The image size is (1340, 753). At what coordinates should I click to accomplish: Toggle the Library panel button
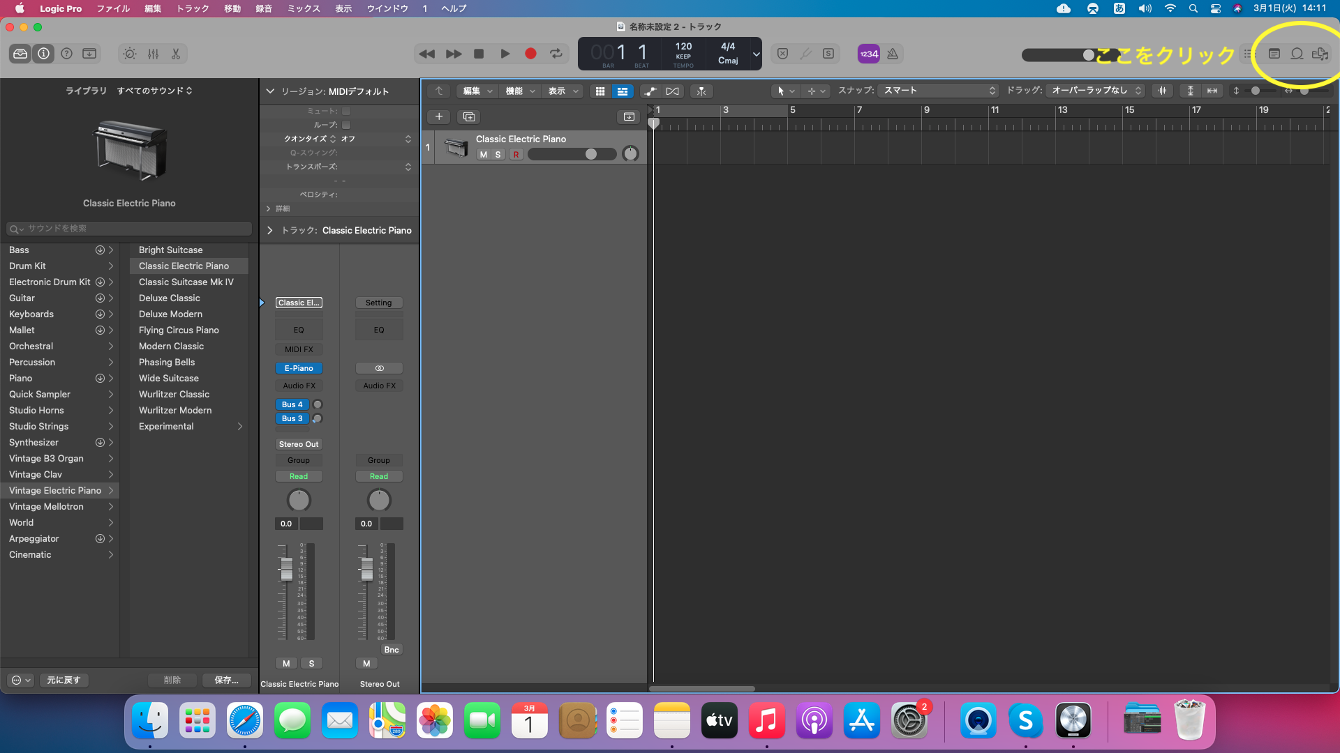point(20,54)
